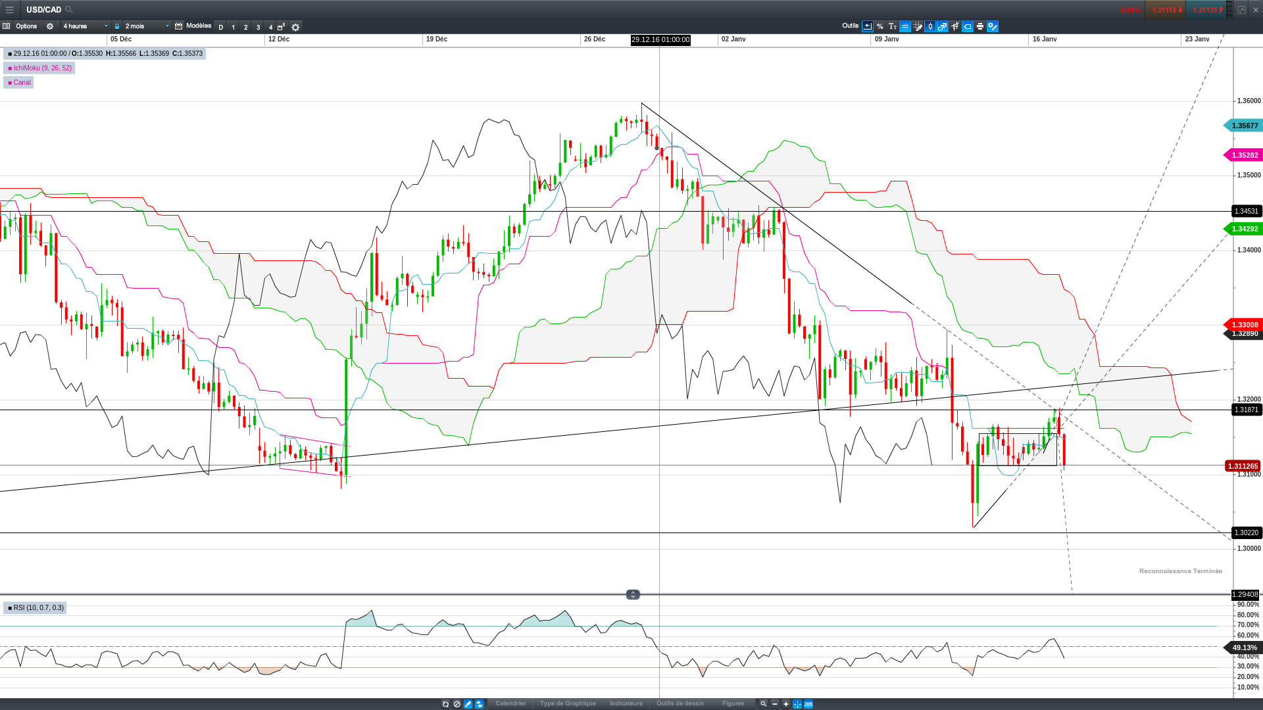Open the hamburger menu beside USD/CAD

[9, 10]
